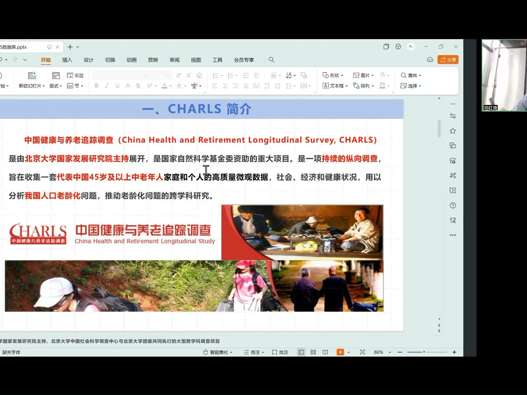
Task: Switch to slide sorter grid view
Action: click(313, 352)
